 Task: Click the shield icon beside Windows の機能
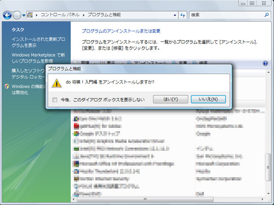7,86
